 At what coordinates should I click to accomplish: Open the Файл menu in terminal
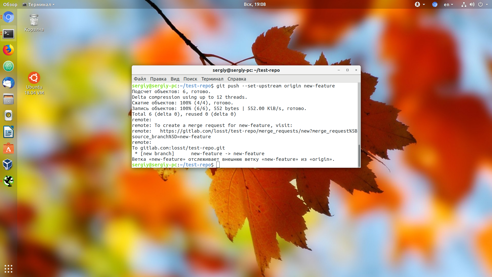pyautogui.click(x=140, y=79)
